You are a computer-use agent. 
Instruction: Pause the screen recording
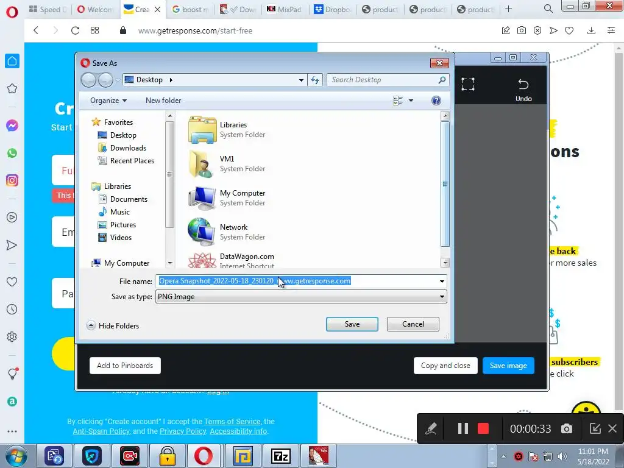[x=463, y=428]
